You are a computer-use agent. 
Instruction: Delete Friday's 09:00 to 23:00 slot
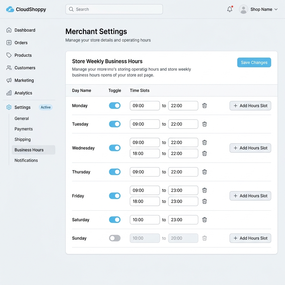(x=205, y=190)
